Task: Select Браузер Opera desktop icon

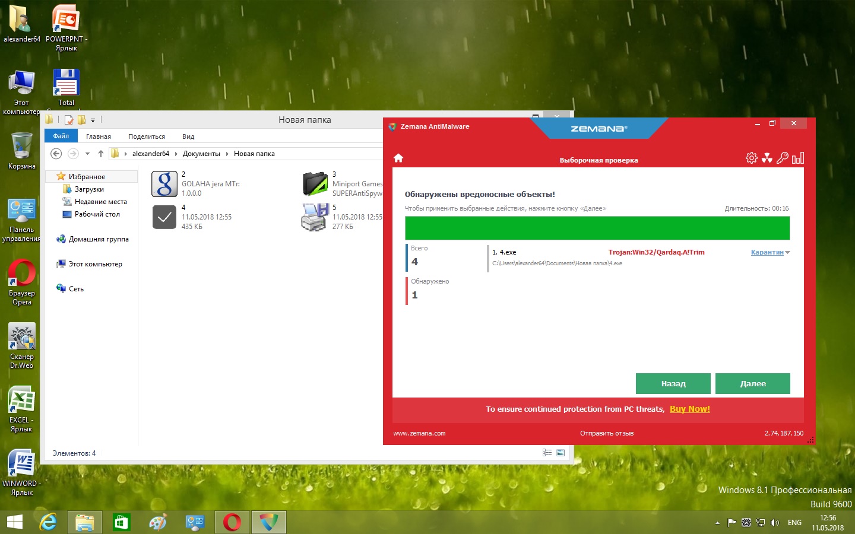Action: point(22,282)
